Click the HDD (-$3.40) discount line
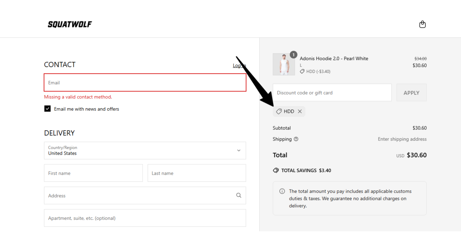This screenshot has height=242, width=461. pos(315,71)
